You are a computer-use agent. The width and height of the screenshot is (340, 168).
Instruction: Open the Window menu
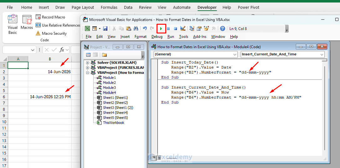[x=218, y=37]
